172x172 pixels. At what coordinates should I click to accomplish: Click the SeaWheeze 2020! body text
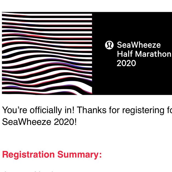39,122
